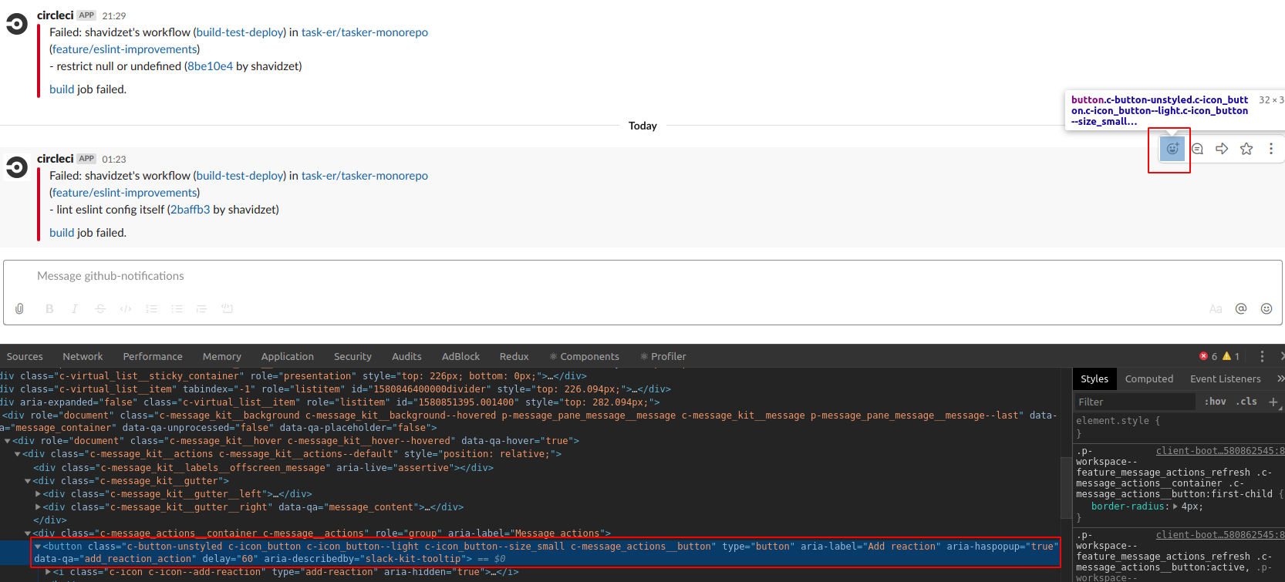This screenshot has height=582, width=1285.
Task: Switch to the Sources DevTools tab
Action: (x=25, y=356)
